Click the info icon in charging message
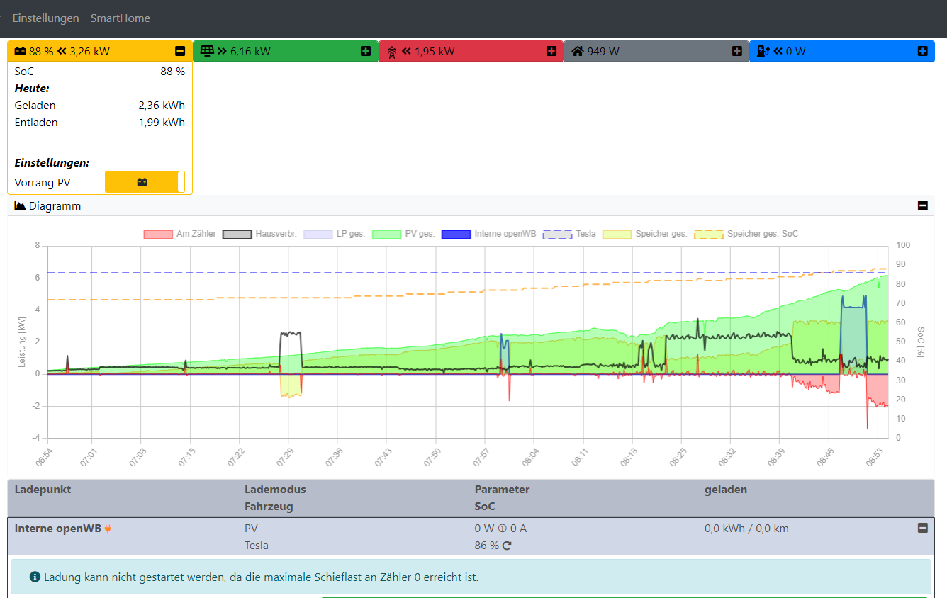The height and width of the screenshot is (598, 947). pyautogui.click(x=34, y=577)
